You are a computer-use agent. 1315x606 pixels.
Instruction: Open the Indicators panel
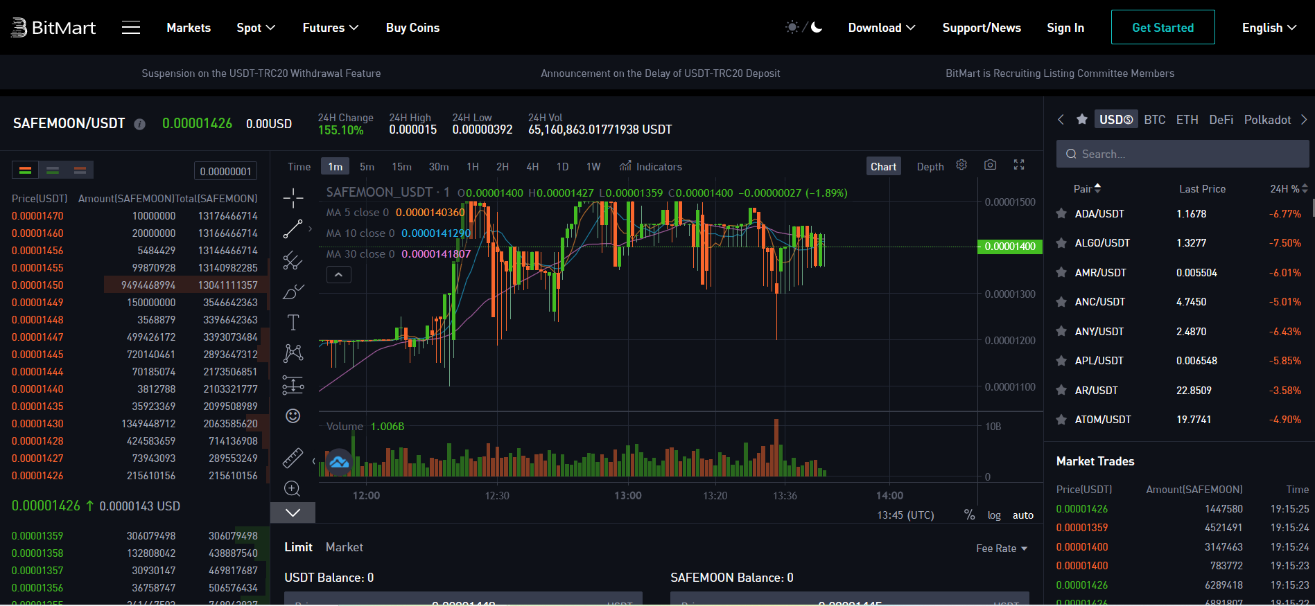coord(651,166)
